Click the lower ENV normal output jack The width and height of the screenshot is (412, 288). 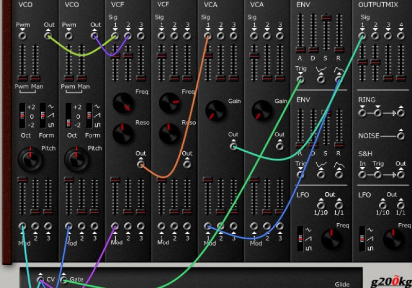coord(339,174)
